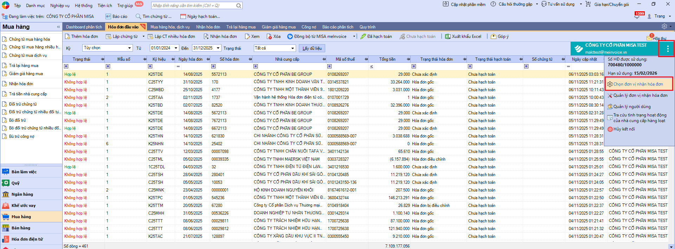
Task: Open the Xem (view) toolbar icon
Action: click(x=247, y=36)
